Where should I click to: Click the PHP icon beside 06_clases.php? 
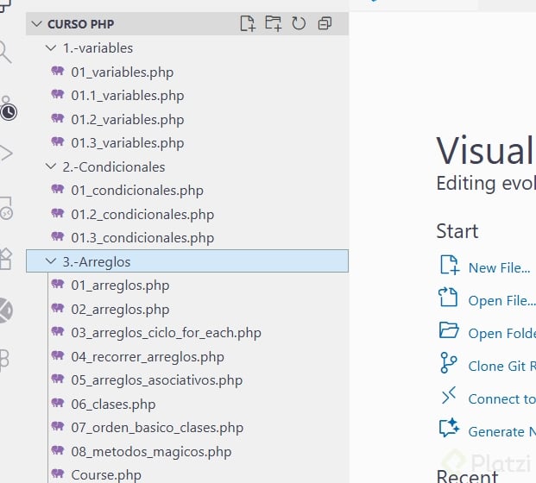pos(58,403)
